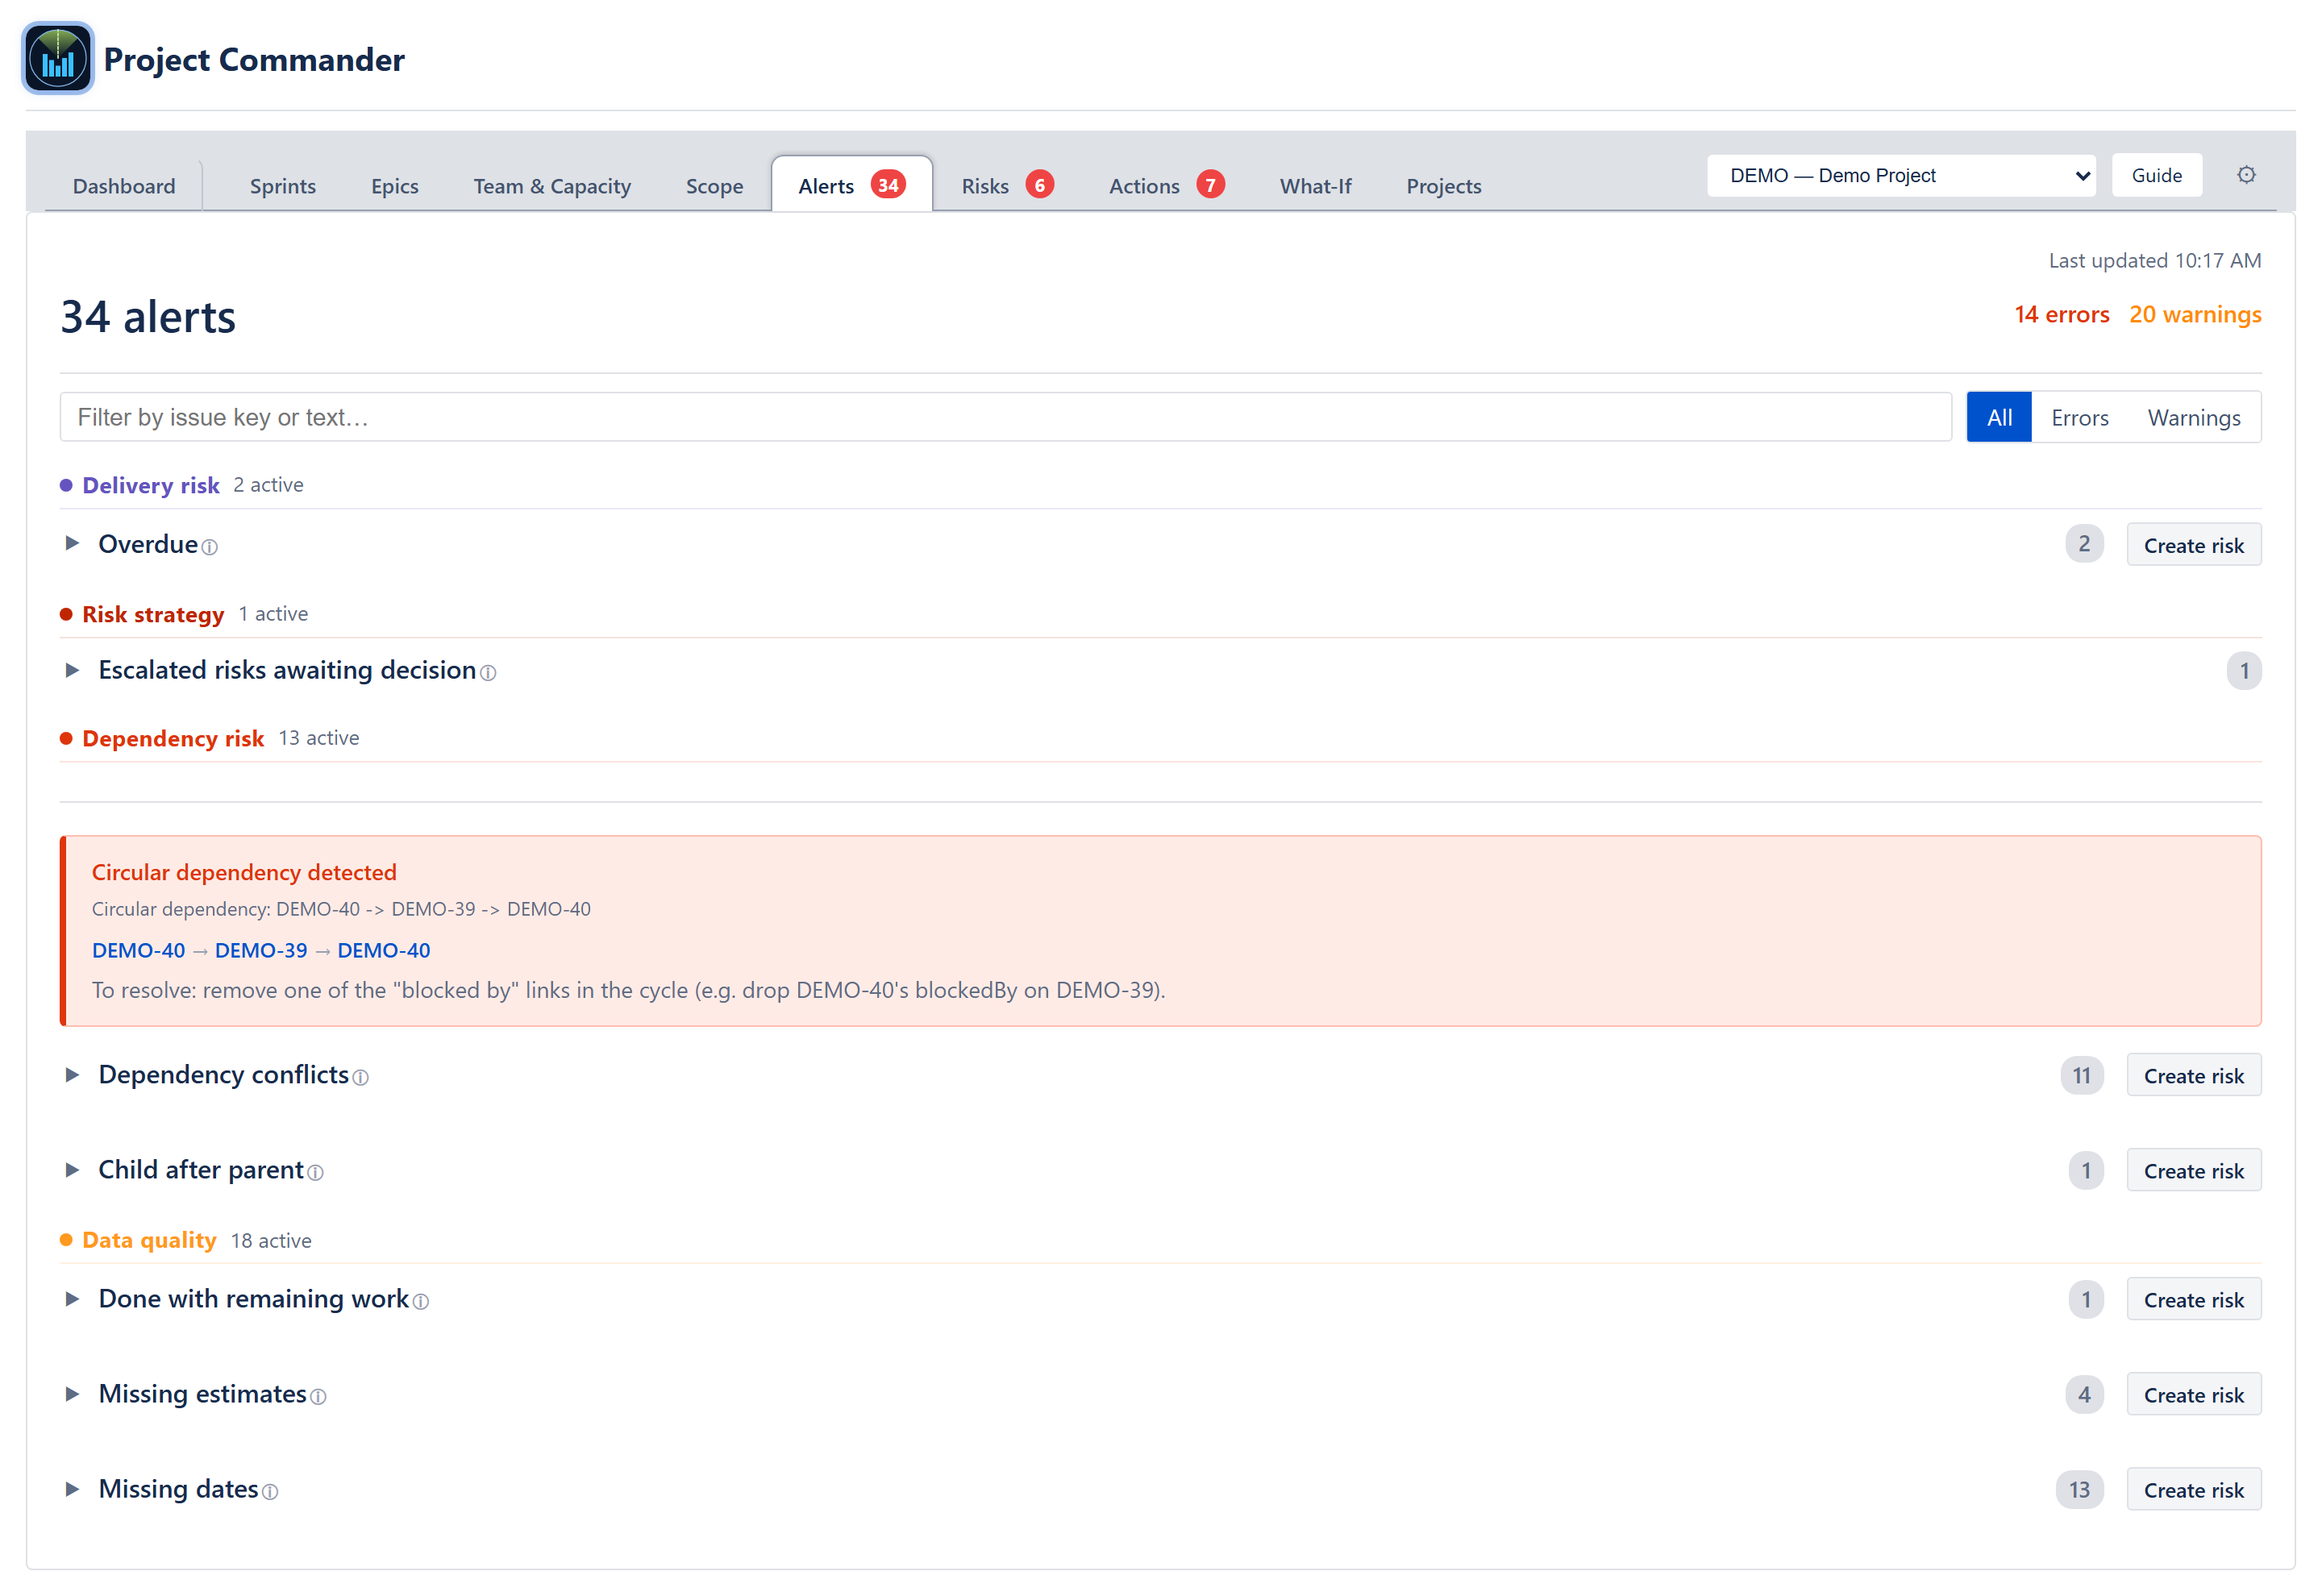Create risk for Dependency conflicts

point(2193,1076)
